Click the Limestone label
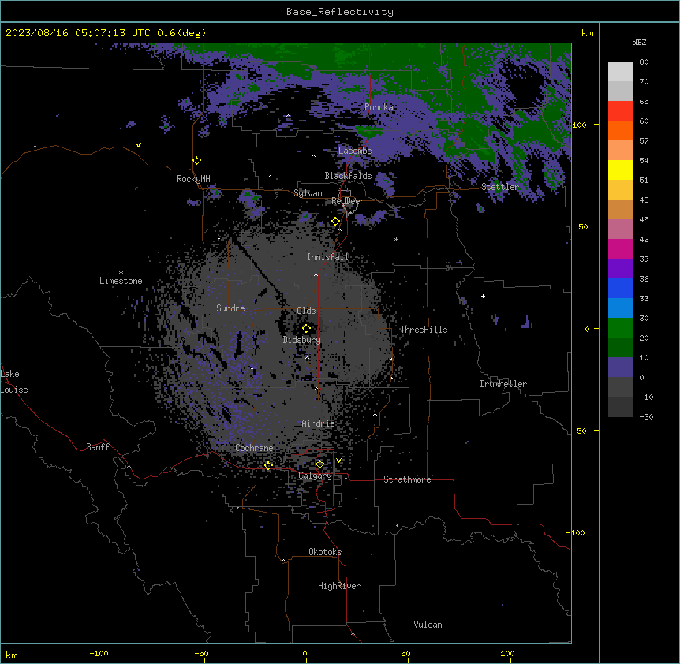Viewport: 680px width, 664px height. click(x=121, y=281)
